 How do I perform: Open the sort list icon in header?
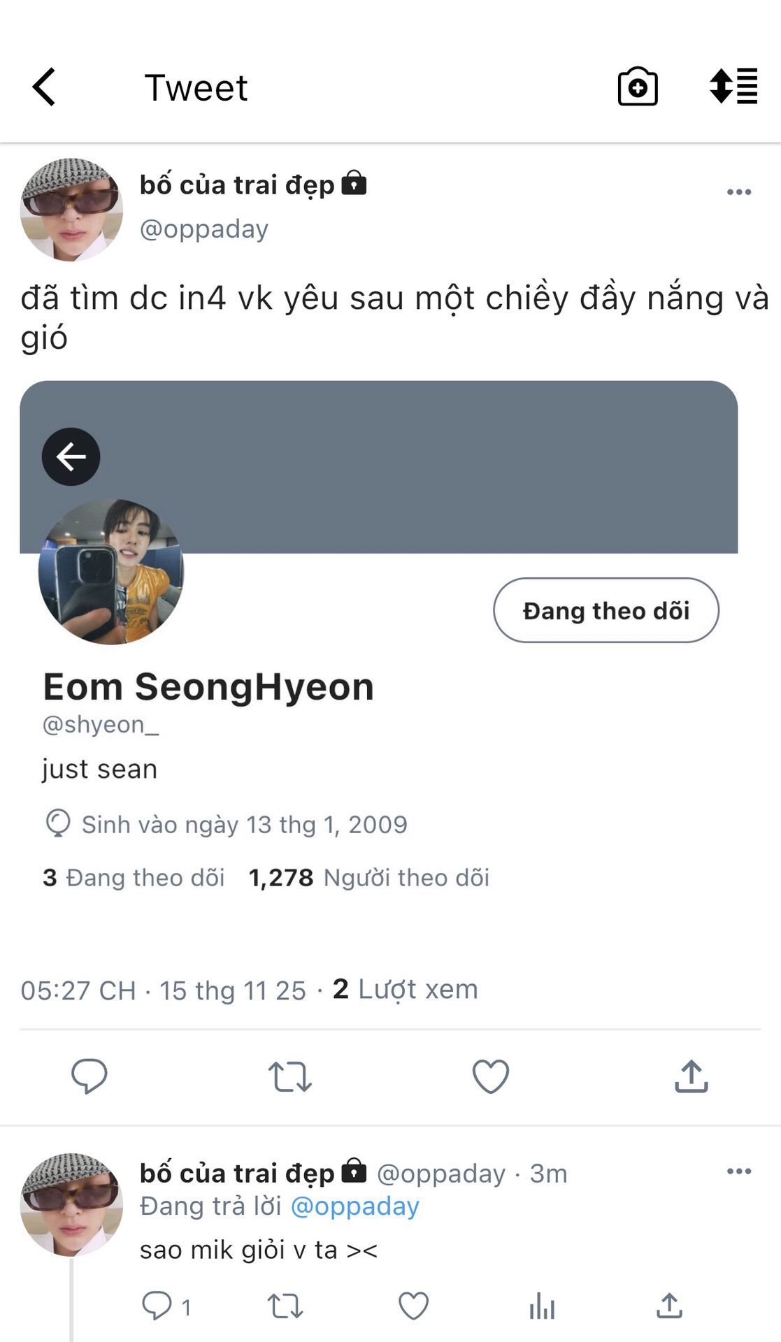pos(733,87)
